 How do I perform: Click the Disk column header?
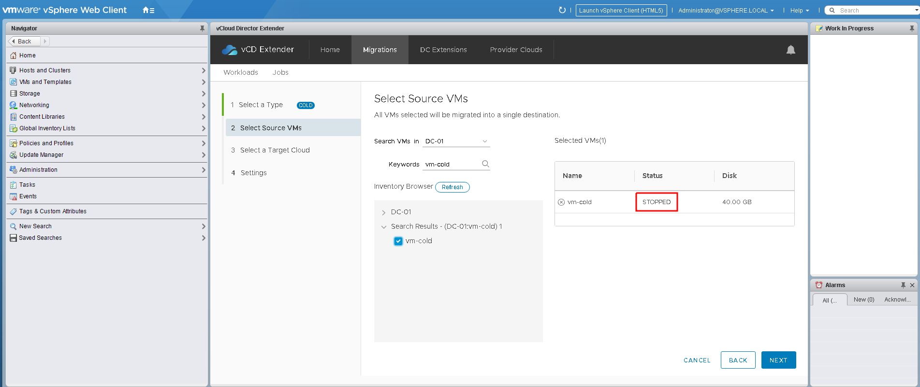click(730, 176)
